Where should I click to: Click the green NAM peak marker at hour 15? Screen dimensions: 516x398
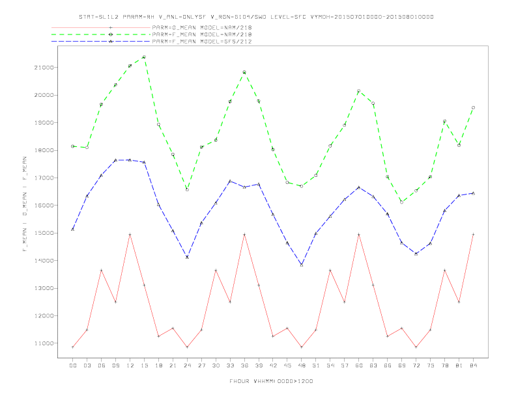[144, 57]
